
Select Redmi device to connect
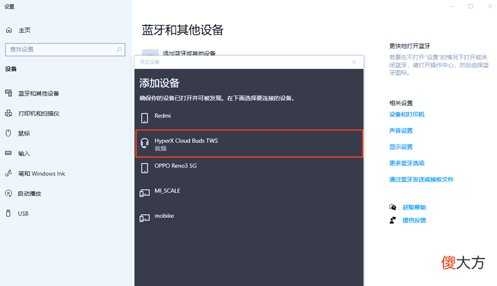(249, 118)
